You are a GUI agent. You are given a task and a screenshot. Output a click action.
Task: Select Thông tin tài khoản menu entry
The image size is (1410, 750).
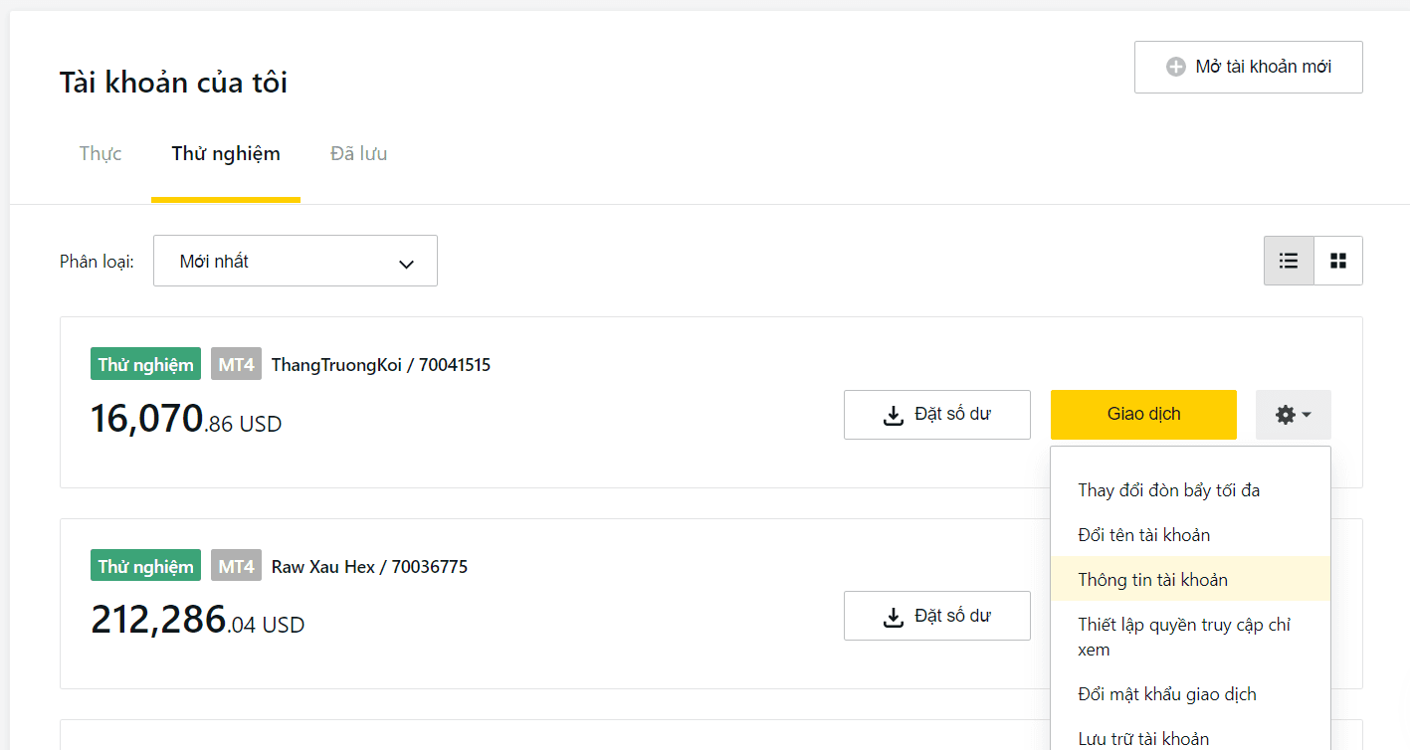[x=1190, y=579]
